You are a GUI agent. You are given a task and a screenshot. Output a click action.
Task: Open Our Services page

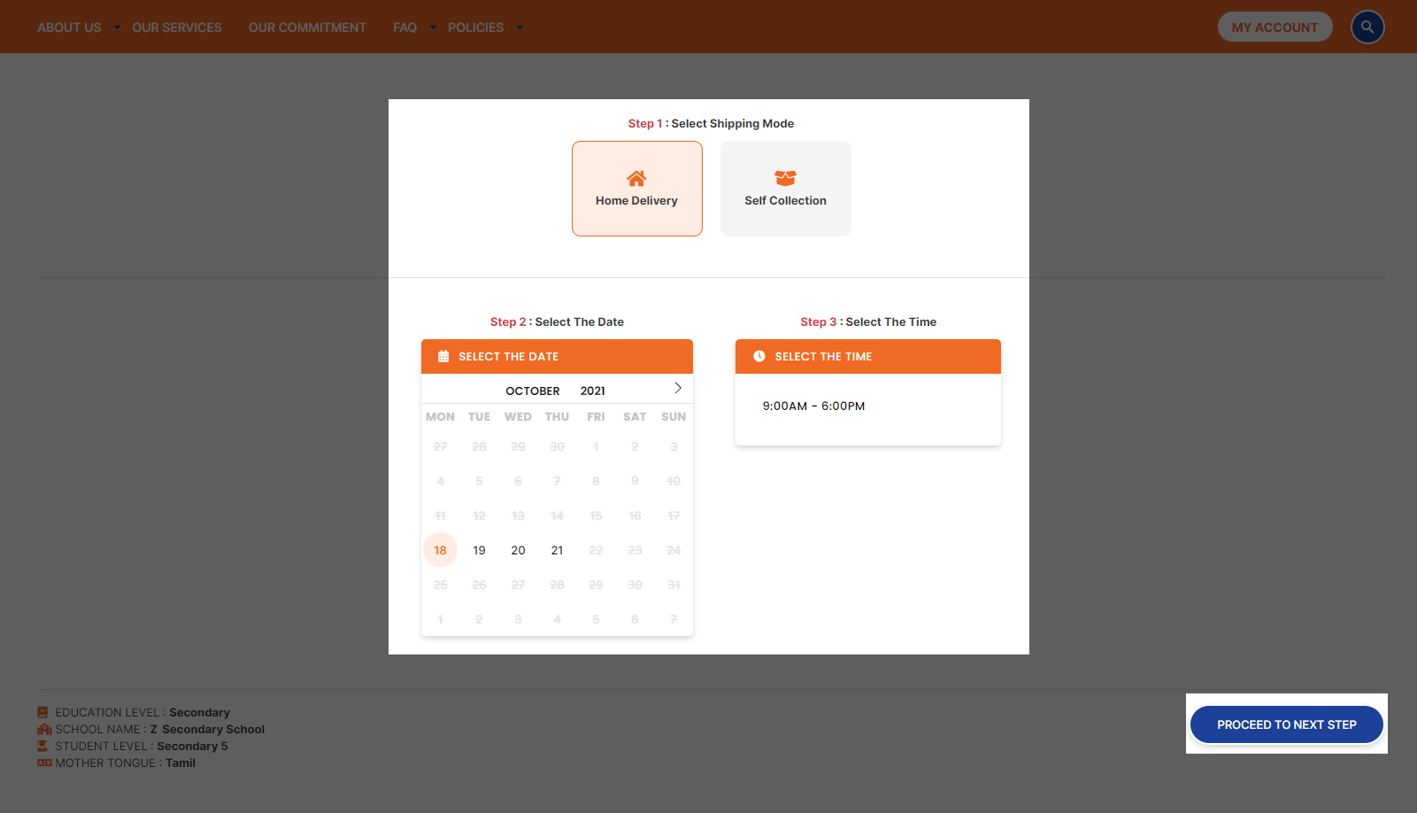click(177, 27)
